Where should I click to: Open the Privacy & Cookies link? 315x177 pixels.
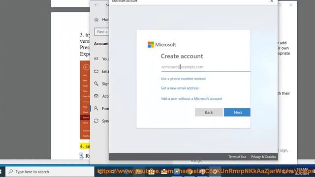[263, 157]
